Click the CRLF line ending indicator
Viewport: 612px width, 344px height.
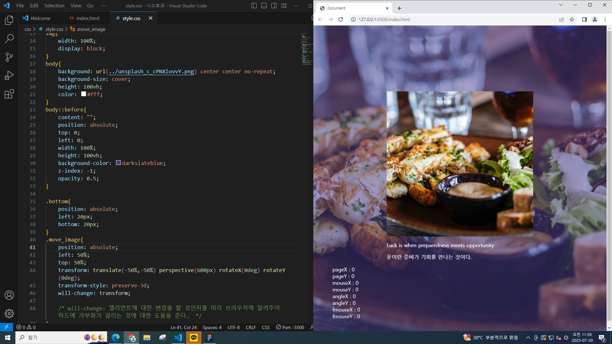point(251,327)
